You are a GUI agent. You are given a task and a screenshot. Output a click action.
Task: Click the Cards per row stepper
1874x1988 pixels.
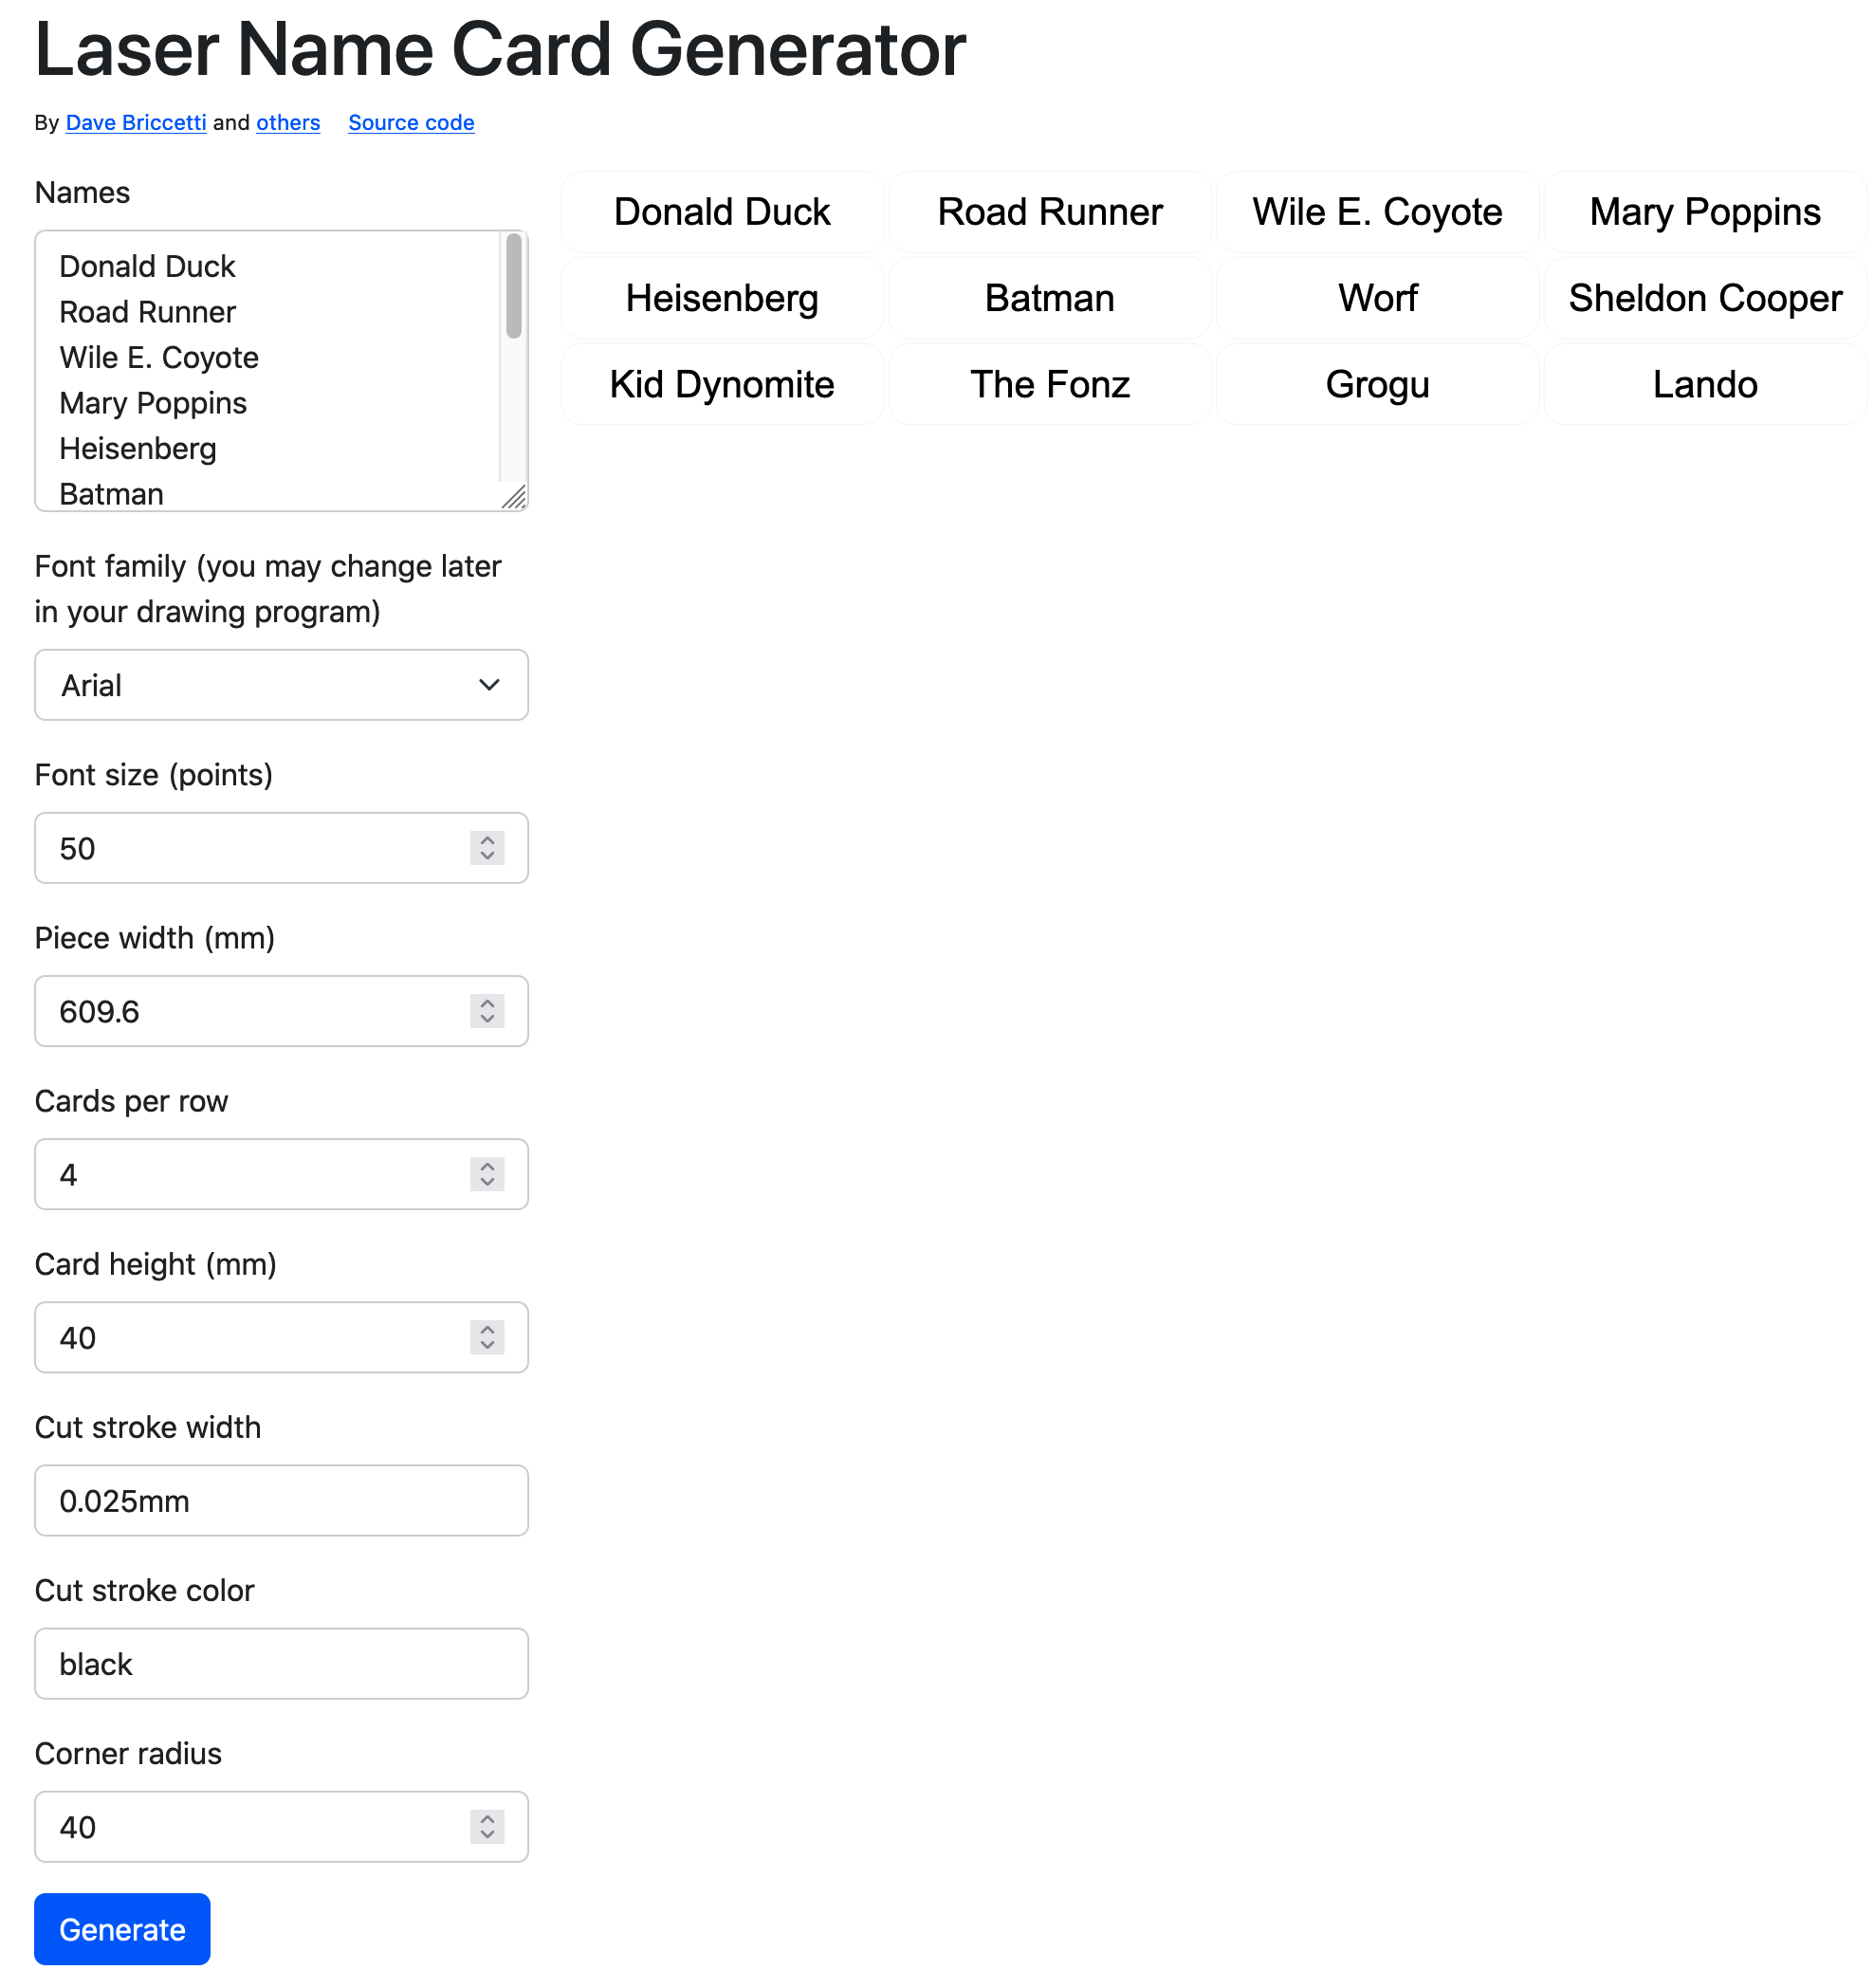pyautogui.click(x=487, y=1174)
